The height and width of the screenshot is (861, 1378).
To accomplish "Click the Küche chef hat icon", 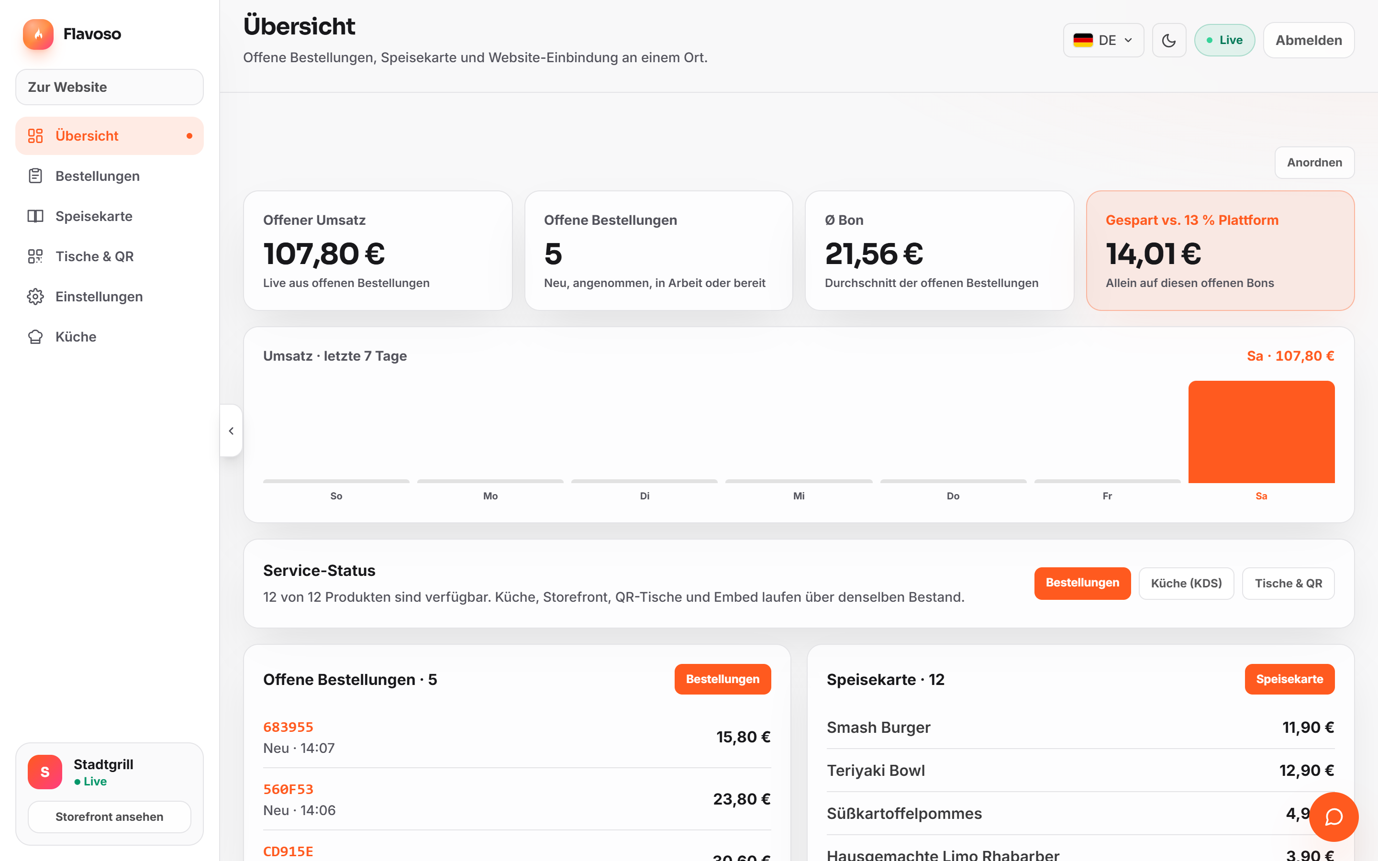I will click(x=35, y=337).
